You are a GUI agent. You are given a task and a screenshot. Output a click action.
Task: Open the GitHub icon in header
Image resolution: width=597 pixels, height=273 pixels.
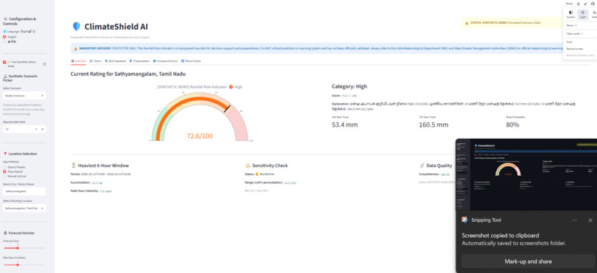(x=593, y=4)
